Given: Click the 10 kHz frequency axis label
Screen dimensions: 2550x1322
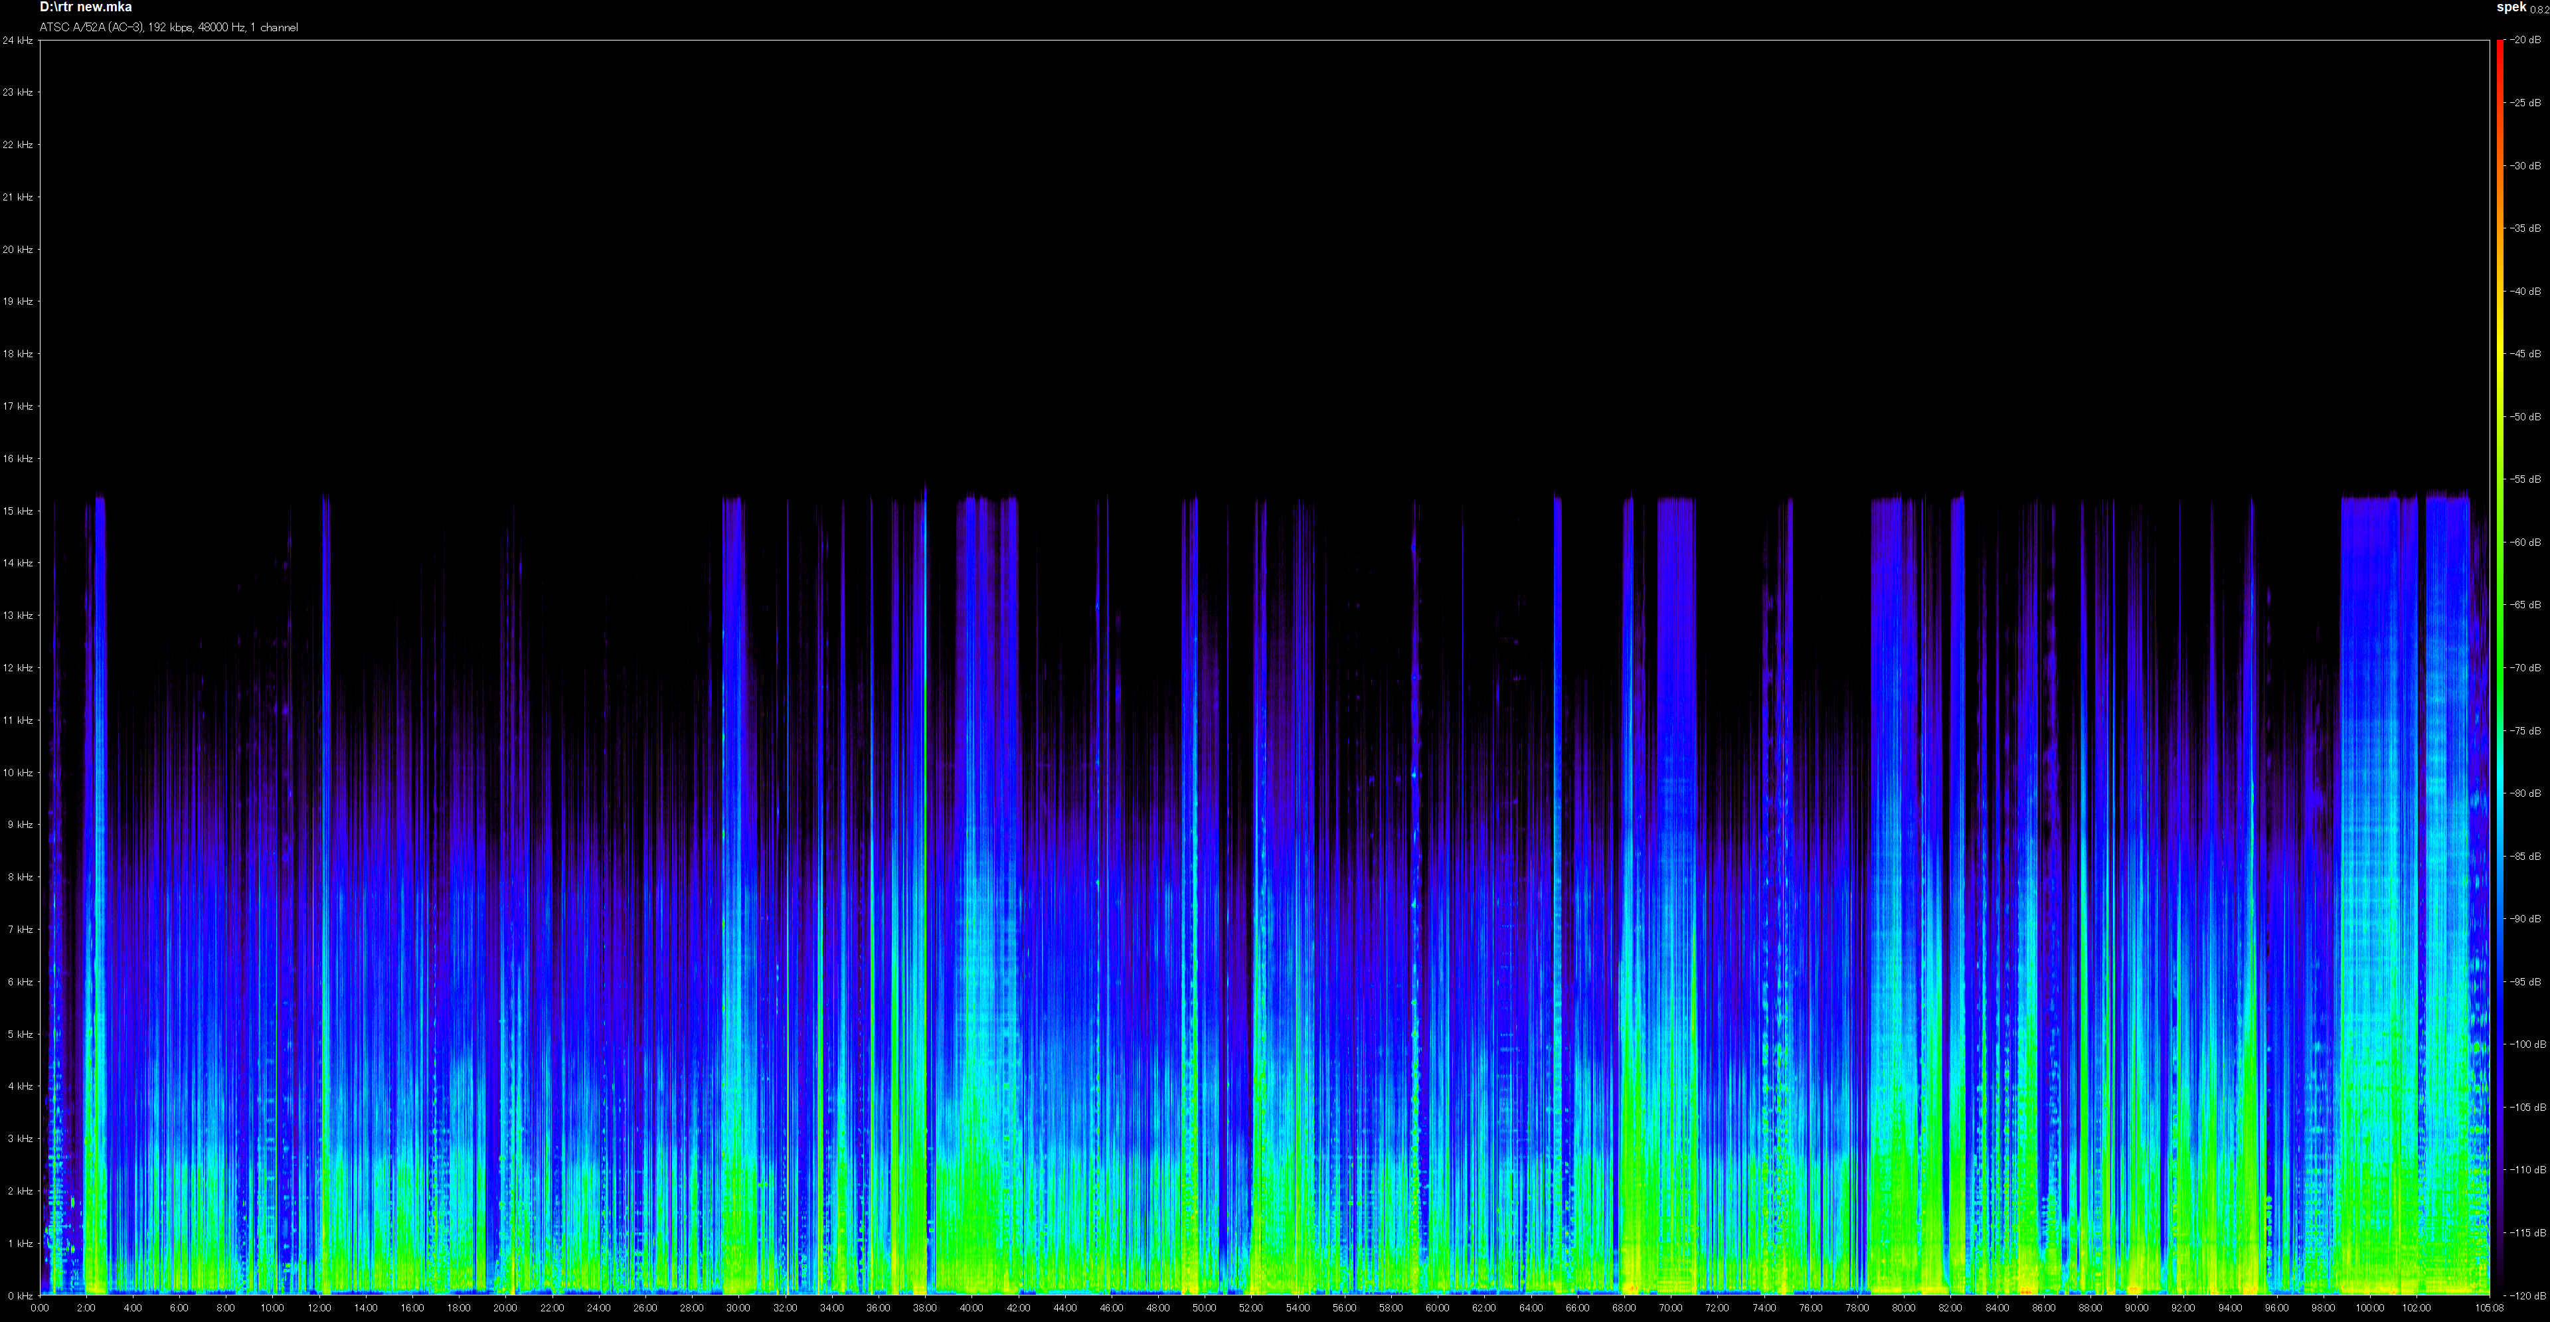Looking at the screenshot, I should [x=17, y=773].
